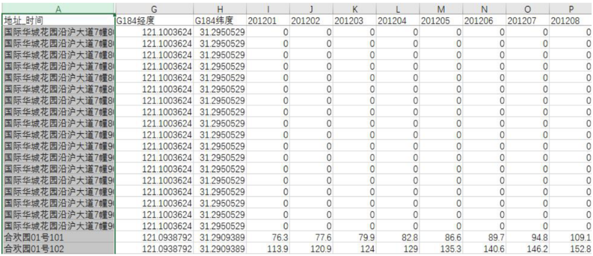Select the cell containing 109.1
This screenshot has width=593, height=256.
pos(570,237)
